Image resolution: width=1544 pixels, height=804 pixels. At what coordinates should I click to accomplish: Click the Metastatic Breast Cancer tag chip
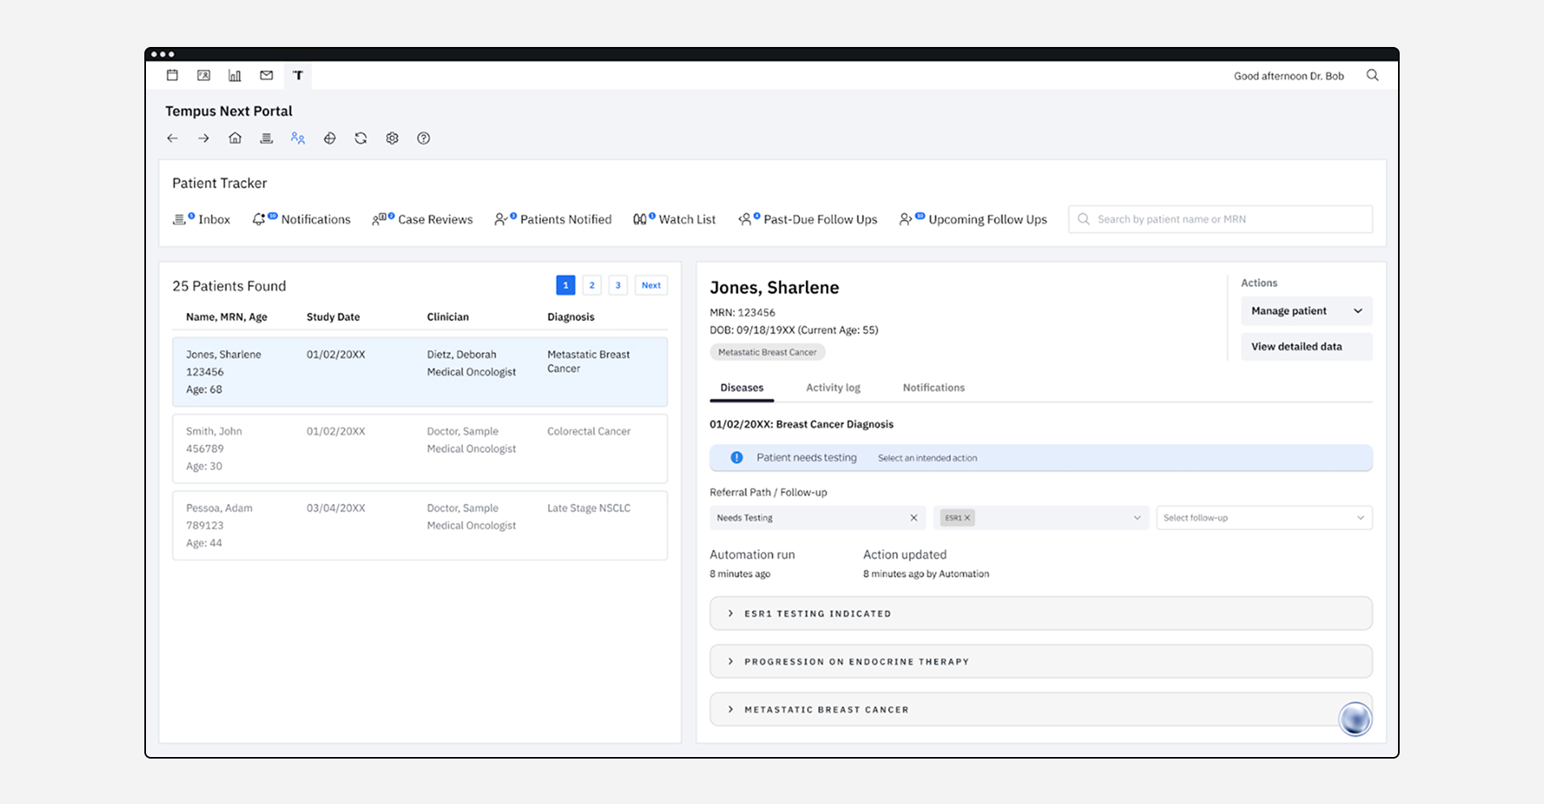point(767,353)
